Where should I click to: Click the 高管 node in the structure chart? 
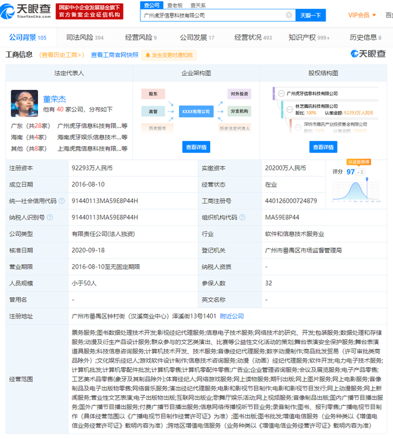(153, 111)
